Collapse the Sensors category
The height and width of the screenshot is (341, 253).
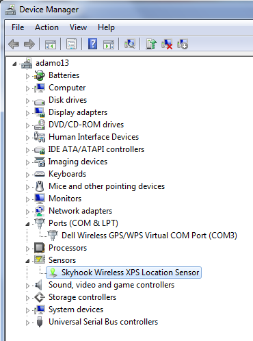(27, 261)
